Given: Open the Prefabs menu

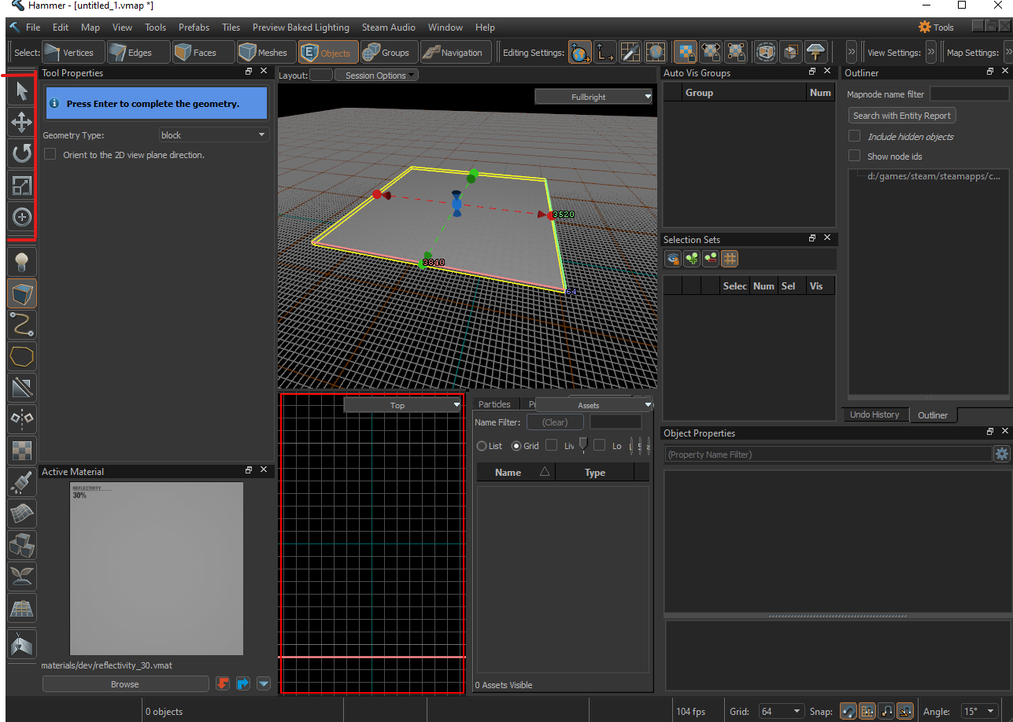Looking at the screenshot, I should click(194, 28).
